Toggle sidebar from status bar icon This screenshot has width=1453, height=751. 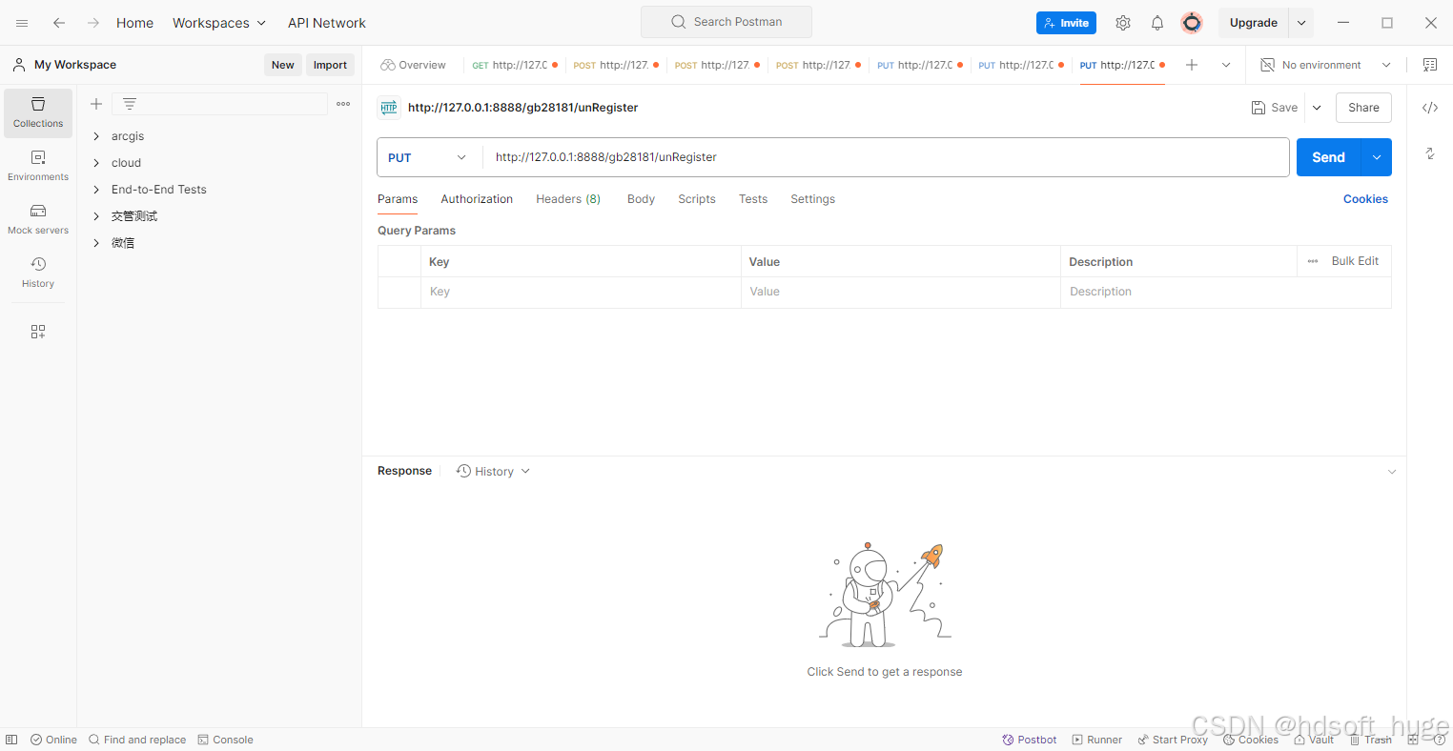(x=11, y=740)
